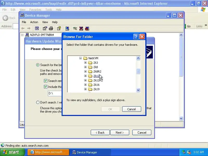Select the 'Search for the best driver' radio button
The height and width of the screenshot is (156, 208).
[38, 65]
